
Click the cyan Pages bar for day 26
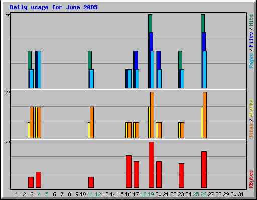[205, 69]
